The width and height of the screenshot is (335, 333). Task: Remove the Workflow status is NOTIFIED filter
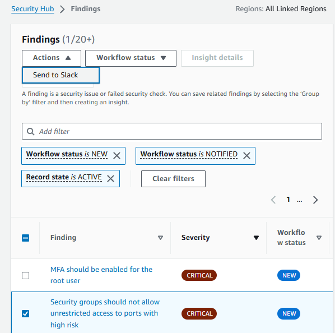tap(246, 156)
